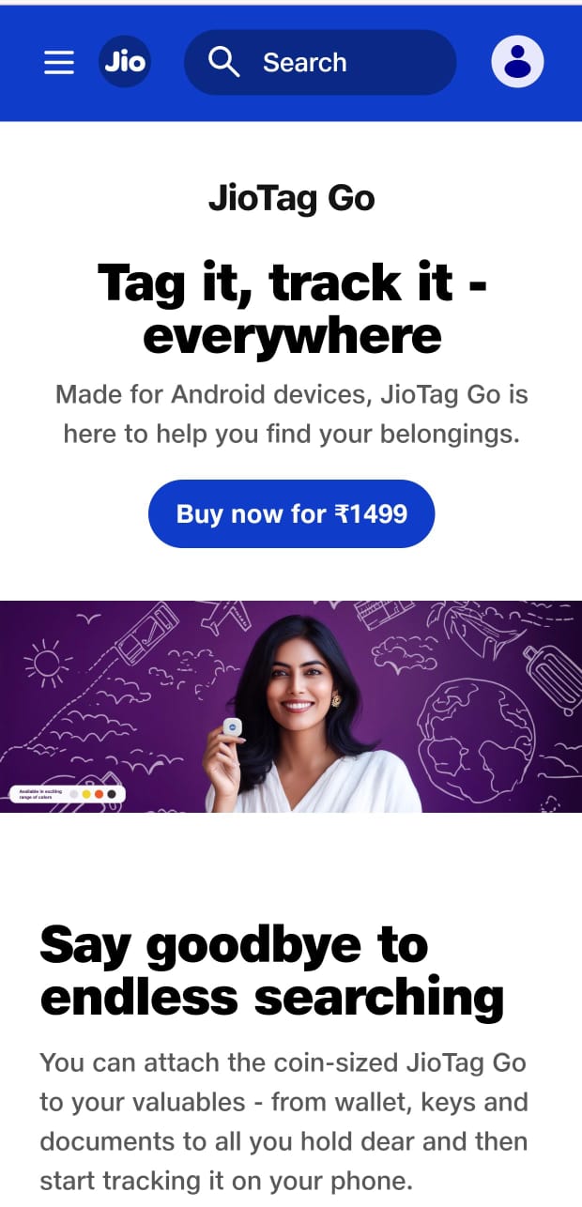The image size is (582, 1207).
Task: Pick the yellow color dot in banner
Action: click(86, 794)
